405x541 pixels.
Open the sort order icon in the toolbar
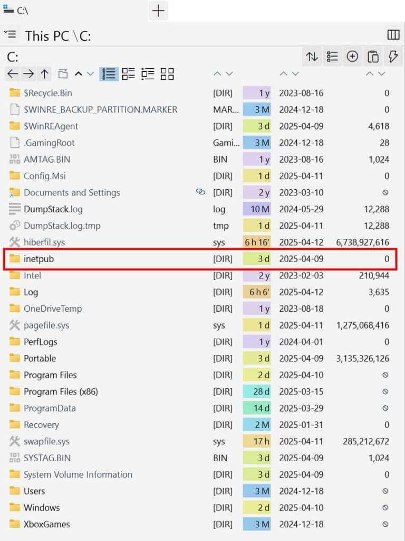pos(312,56)
